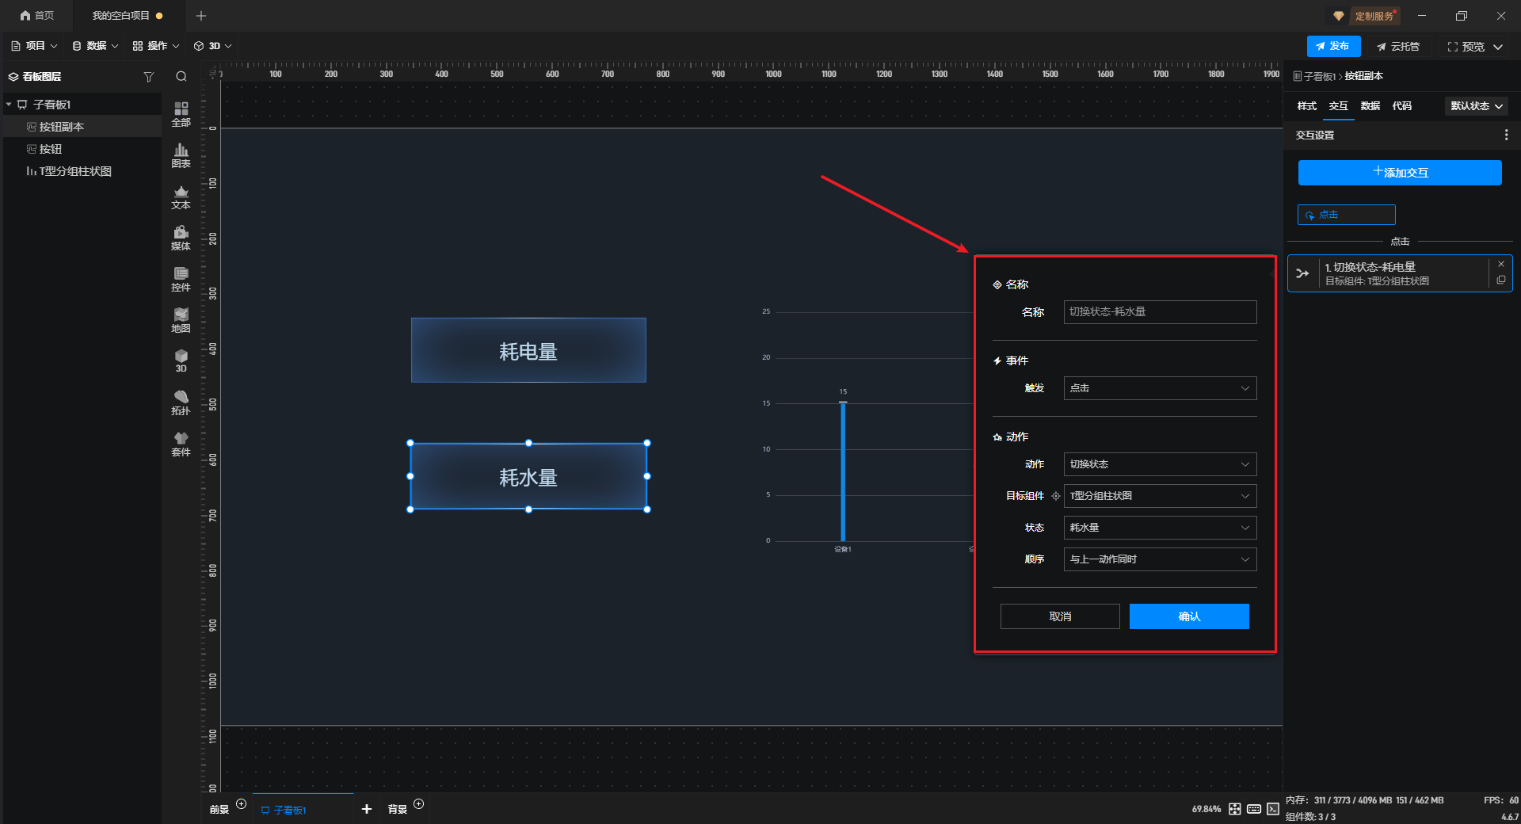Open the 拓扑 topology component category

pyautogui.click(x=181, y=402)
